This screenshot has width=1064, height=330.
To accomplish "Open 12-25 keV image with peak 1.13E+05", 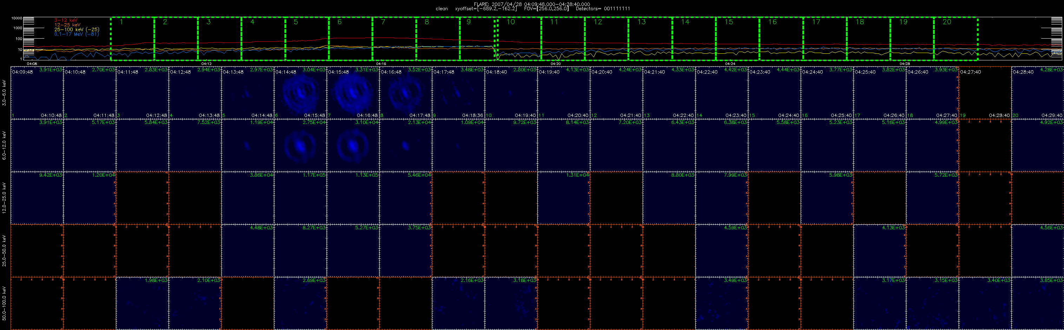I will coord(353,198).
